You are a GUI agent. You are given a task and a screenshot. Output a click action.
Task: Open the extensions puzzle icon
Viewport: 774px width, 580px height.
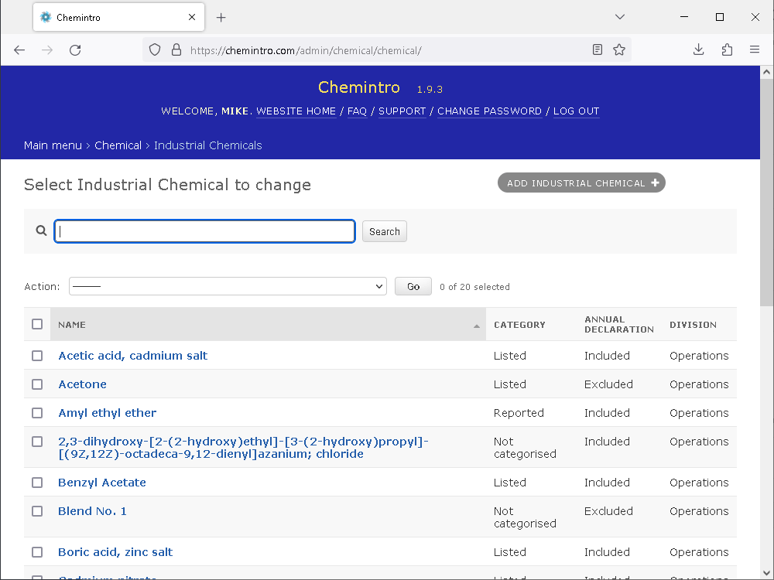pos(727,49)
